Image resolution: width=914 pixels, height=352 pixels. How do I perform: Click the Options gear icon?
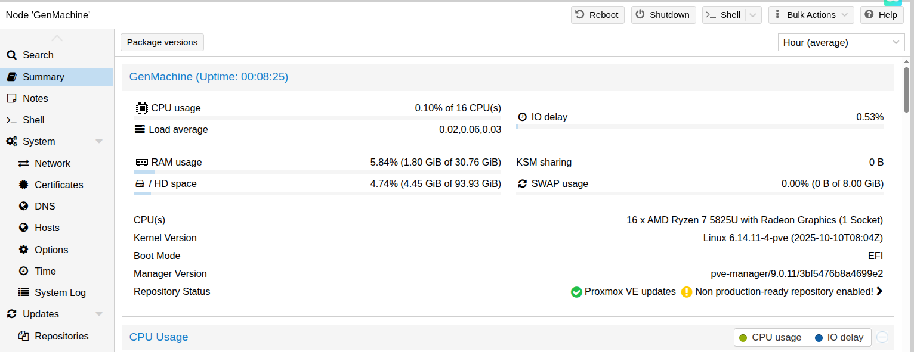[x=24, y=250]
